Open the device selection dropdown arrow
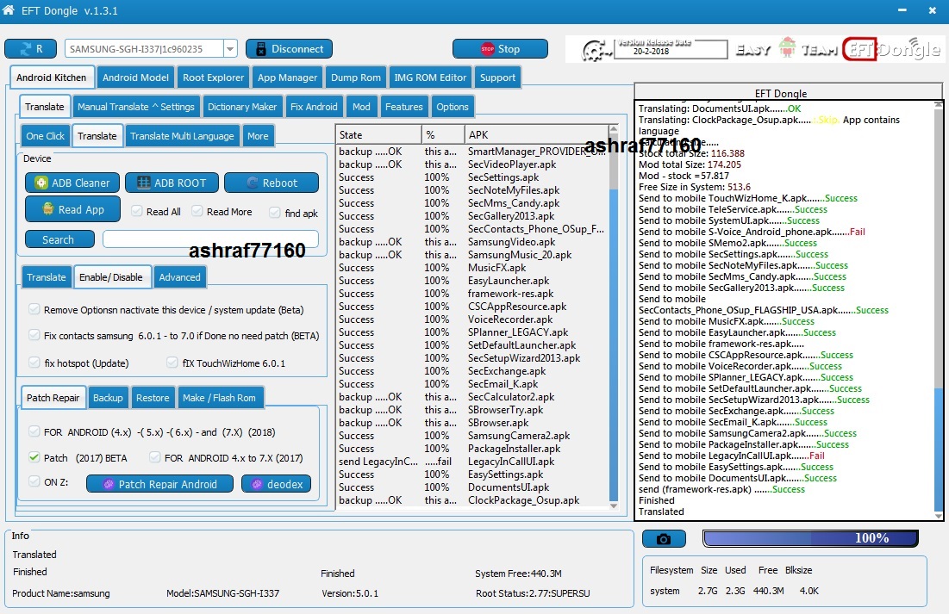The width and height of the screenshot is (949, 614). click(230, 49)
